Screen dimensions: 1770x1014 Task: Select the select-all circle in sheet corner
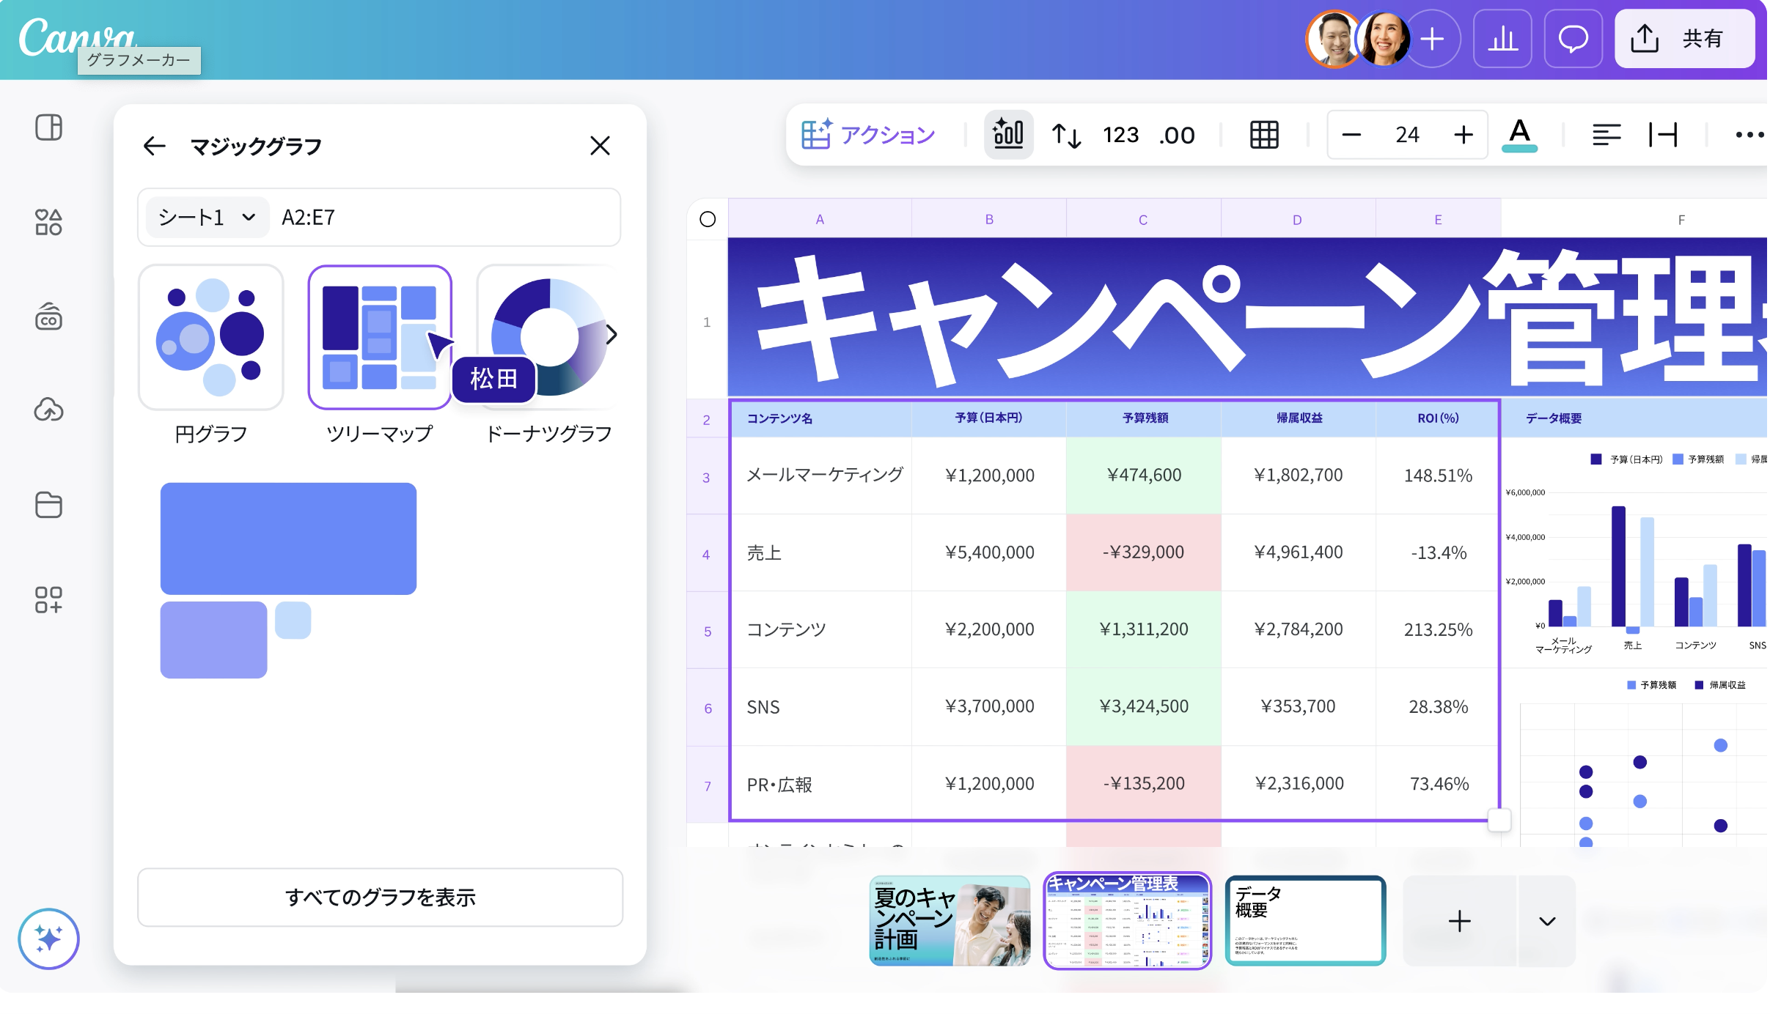pyautogui.click(x=708, y=219)
